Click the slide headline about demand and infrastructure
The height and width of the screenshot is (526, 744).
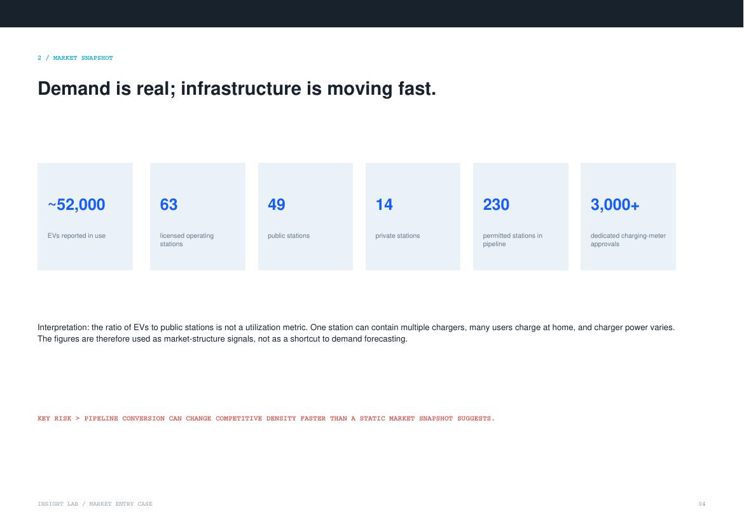237,89
